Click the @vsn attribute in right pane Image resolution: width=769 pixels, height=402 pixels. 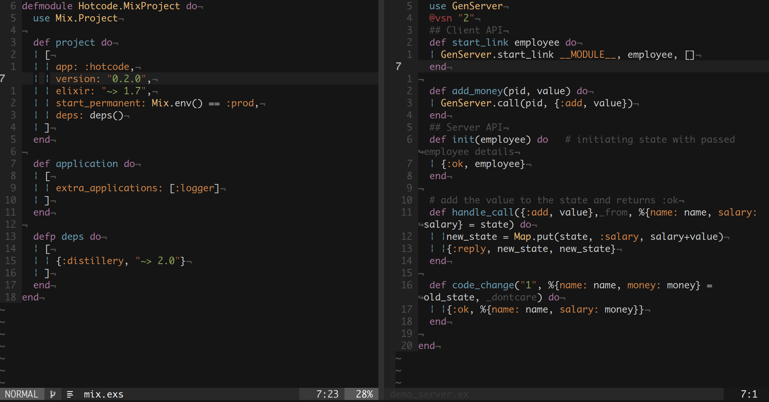click(440, 18)
